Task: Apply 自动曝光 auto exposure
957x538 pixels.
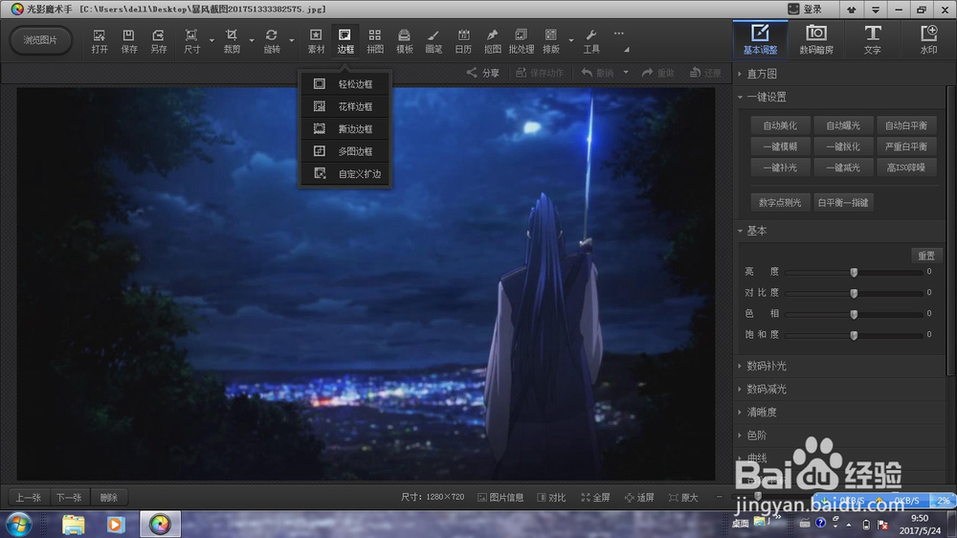Action: (843, 125)
